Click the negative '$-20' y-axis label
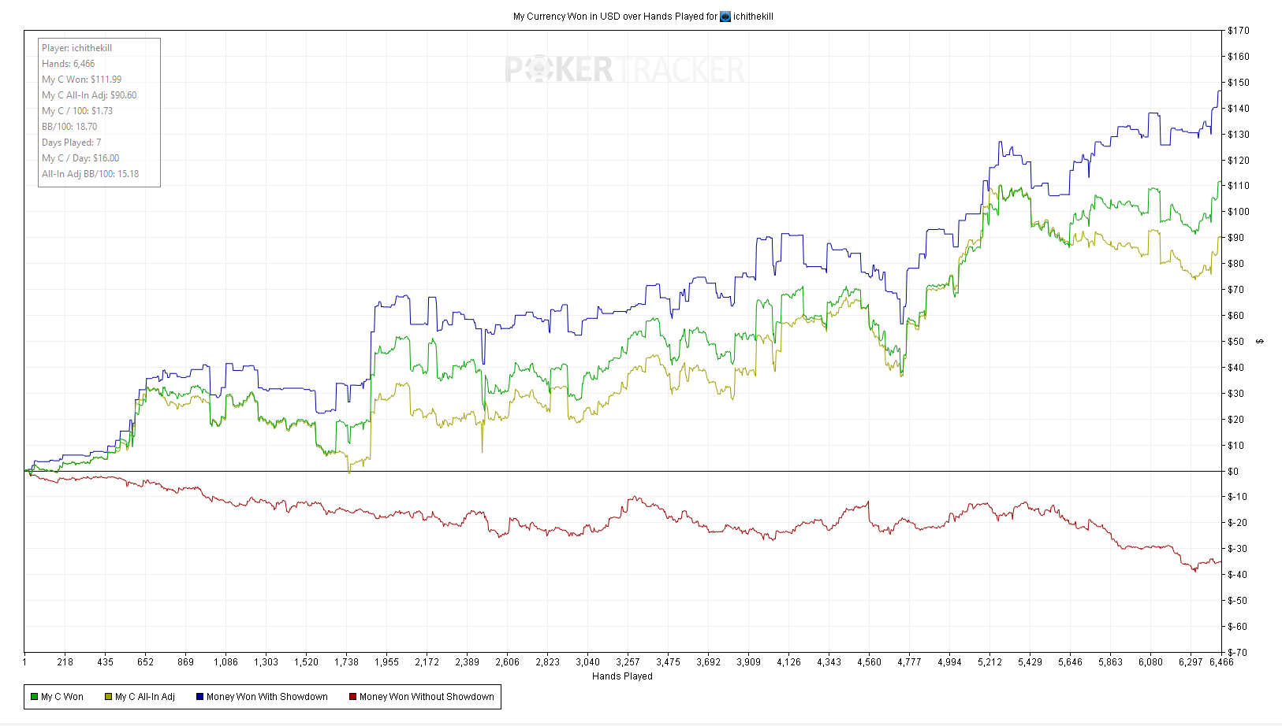Viewport: 1282px width, 726px height. tap(1238, 523)
